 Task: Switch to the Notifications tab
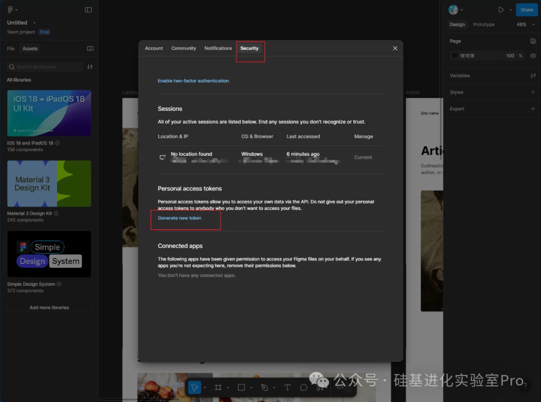click(218, 48)
